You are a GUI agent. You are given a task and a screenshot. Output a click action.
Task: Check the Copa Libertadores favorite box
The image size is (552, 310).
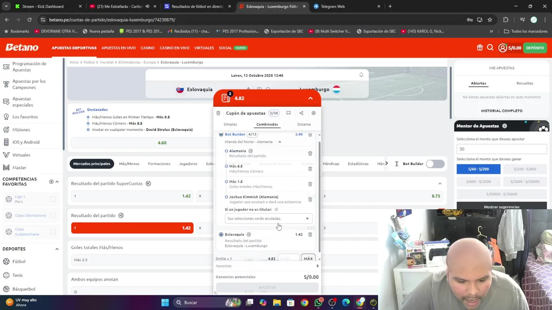tap(53, 215)
